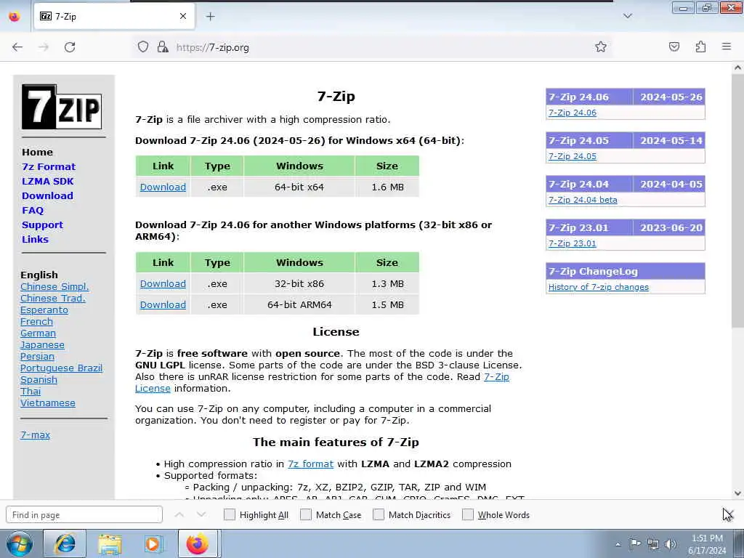Viewport: 744px width, 558px height.
Task: Click the Firefox View icon in tab bar
Action: 15,17
